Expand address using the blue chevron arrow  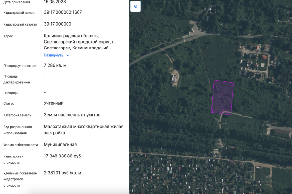[68, 55]
